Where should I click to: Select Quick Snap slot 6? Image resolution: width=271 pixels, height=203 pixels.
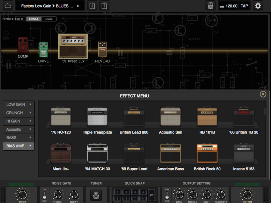click(126, 198)
